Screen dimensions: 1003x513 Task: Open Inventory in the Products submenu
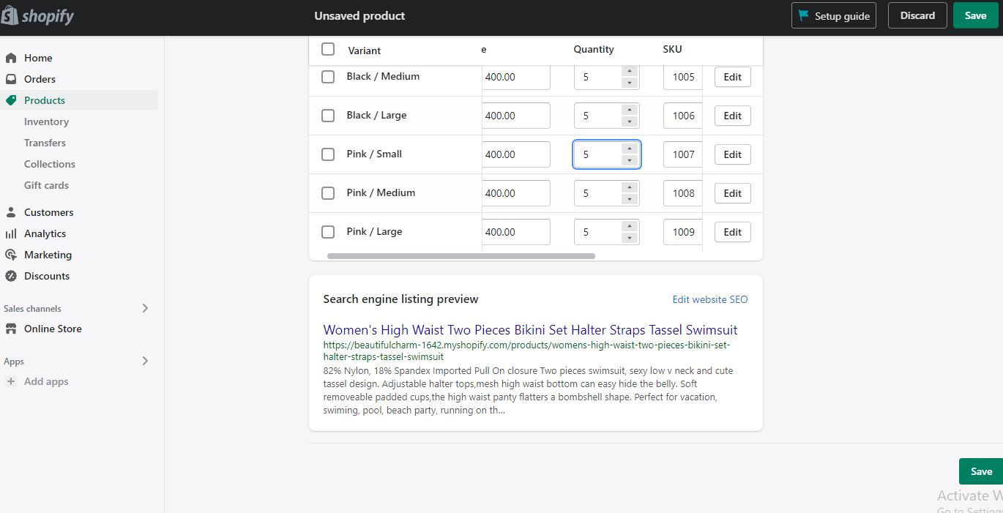click(x=46, y=121)
